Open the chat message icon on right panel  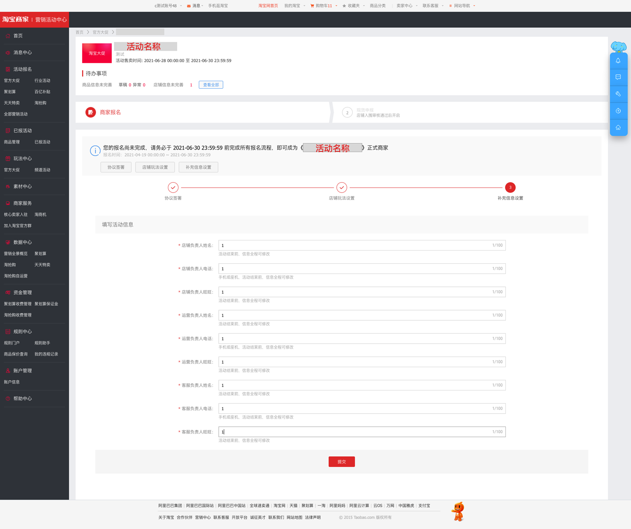point(618,77)
